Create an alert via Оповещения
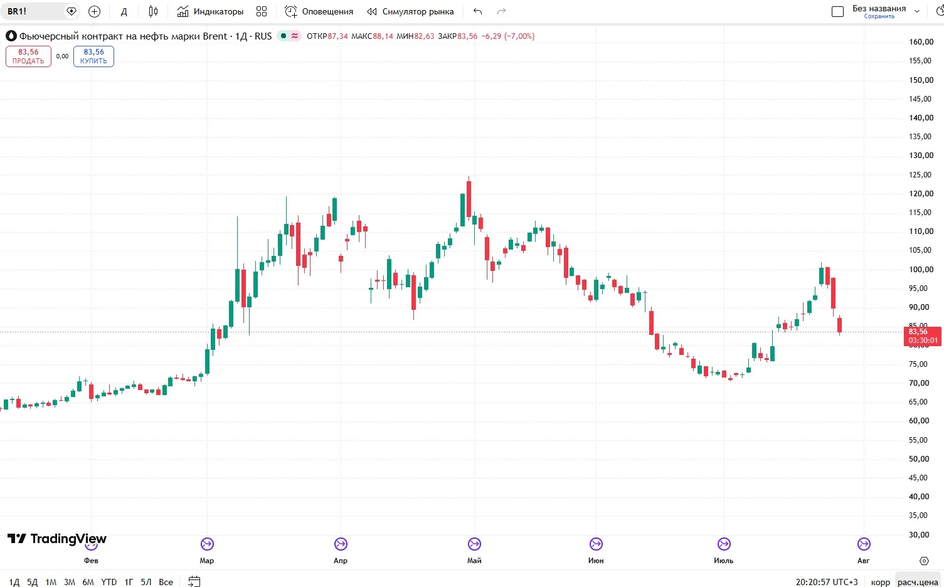 pos(319,11)
